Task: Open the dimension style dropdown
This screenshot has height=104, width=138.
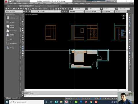Action: (x=94, y=9)
